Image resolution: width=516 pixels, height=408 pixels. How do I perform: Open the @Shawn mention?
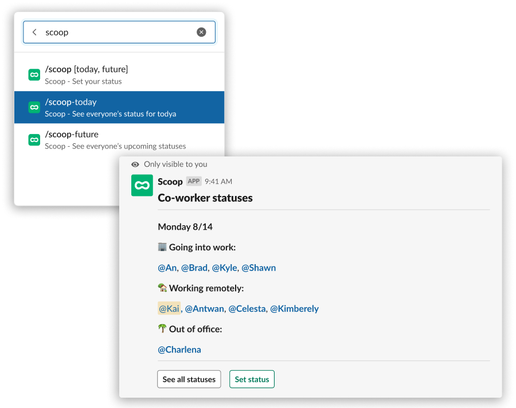259,268
